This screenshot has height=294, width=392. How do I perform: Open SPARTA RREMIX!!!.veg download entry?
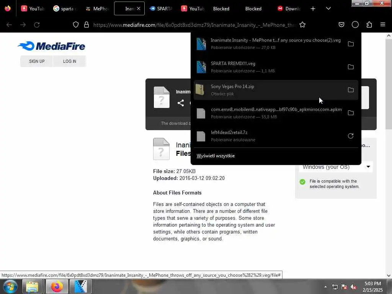pos(269,67)
